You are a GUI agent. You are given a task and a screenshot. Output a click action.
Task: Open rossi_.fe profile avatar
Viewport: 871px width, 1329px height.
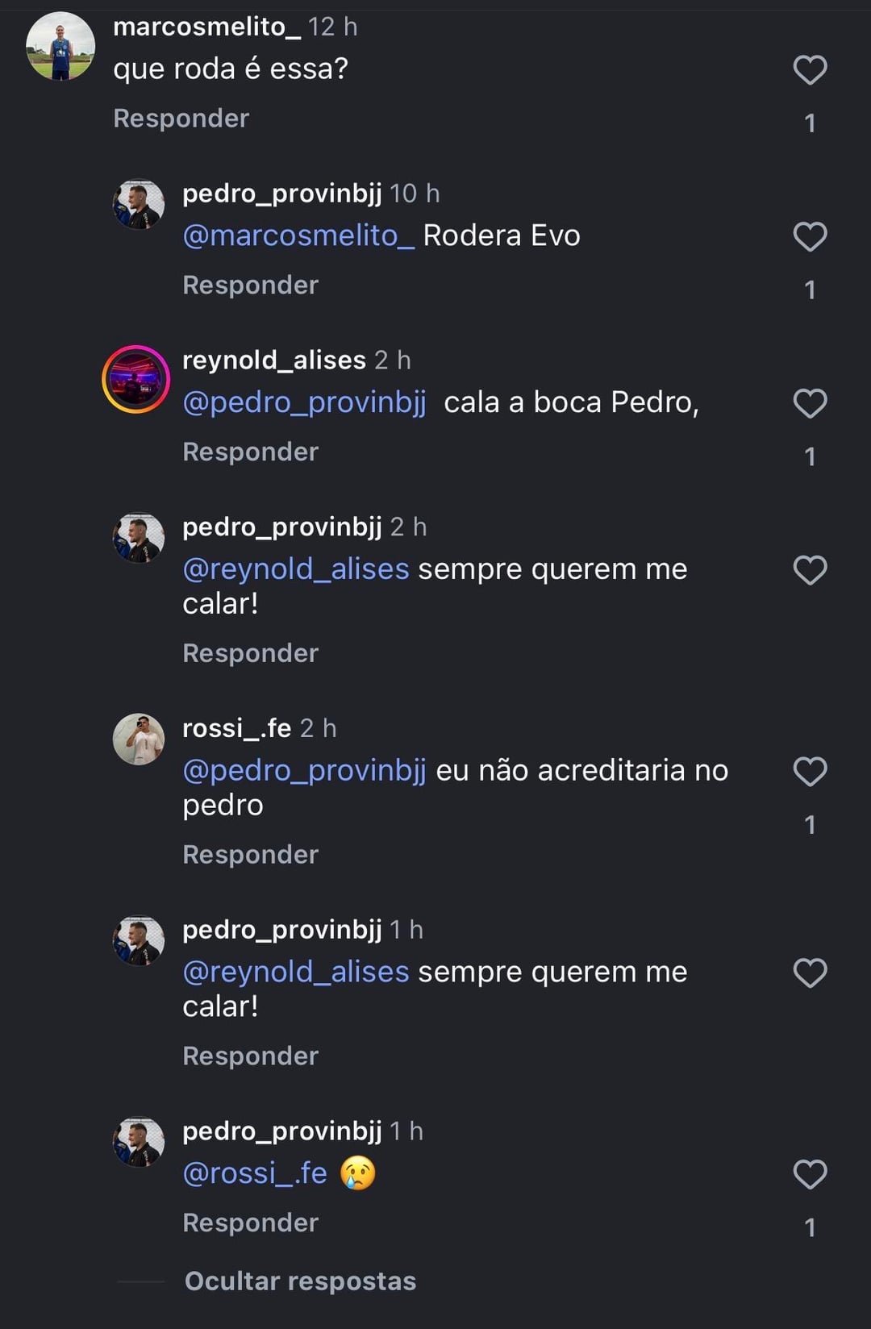click(x=139, y=739)
